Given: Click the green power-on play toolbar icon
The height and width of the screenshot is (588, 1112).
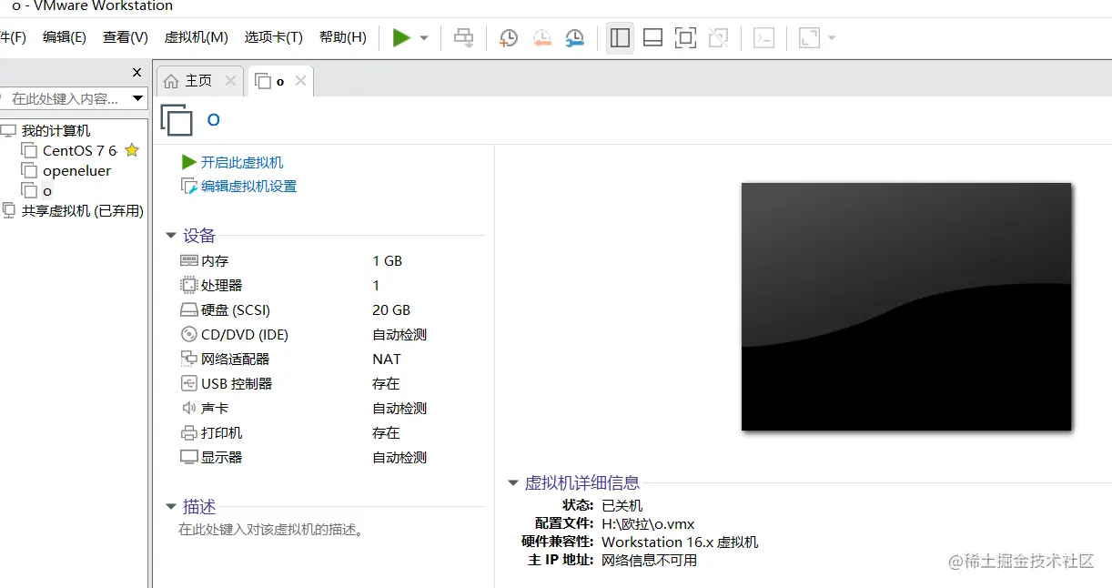Looking at the screenshot, I should coord(401,37).
